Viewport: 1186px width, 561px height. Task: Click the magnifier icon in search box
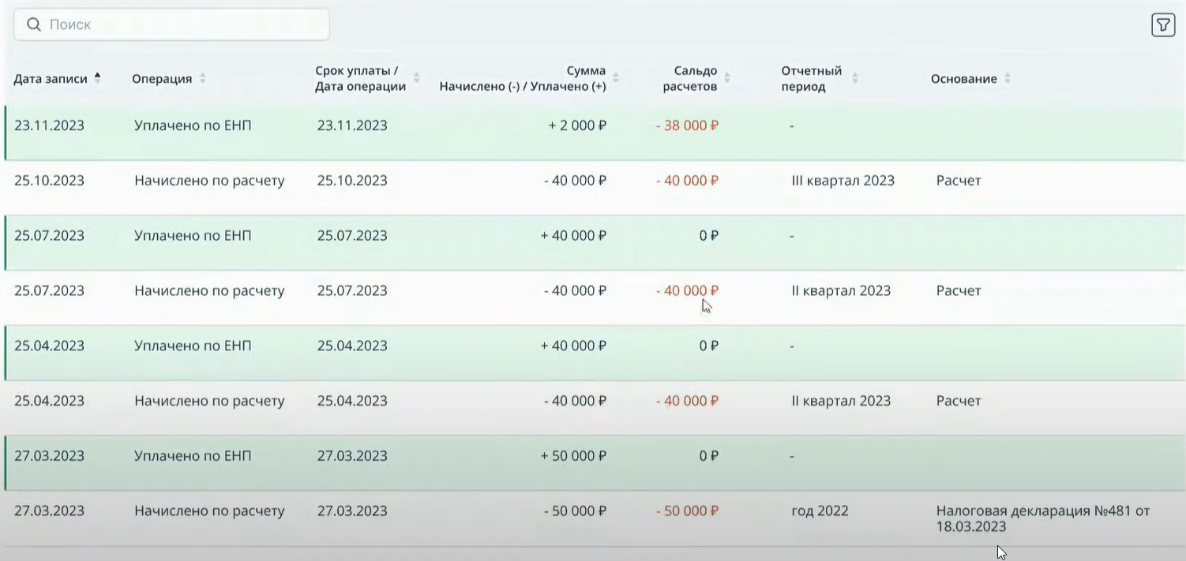(x=33, y=24)
